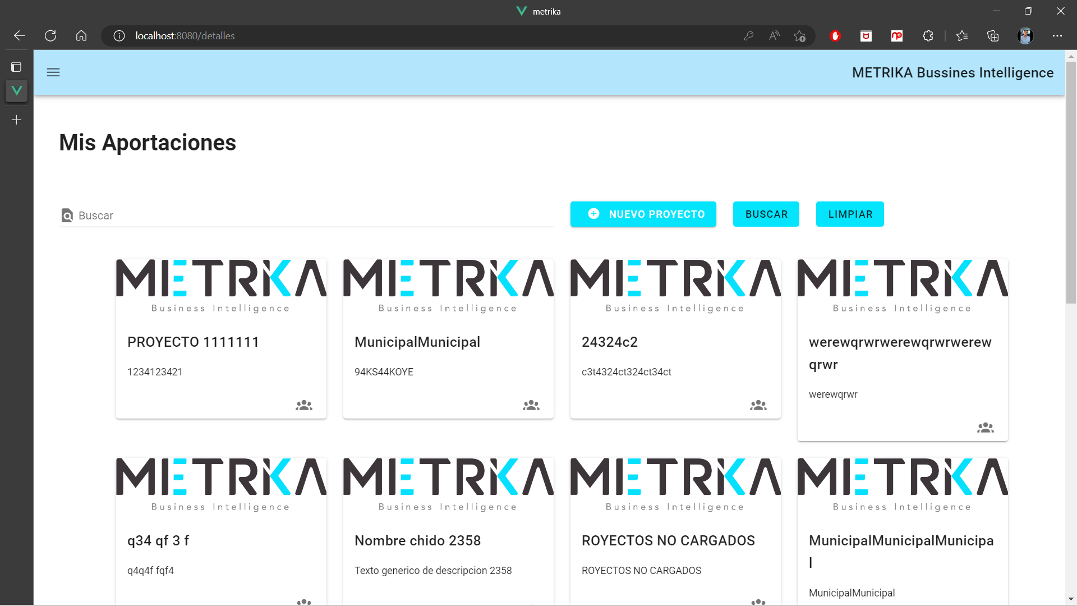
Task: Click the add-to-favorites star in the address bar
Action: click(x=800, y=35)
